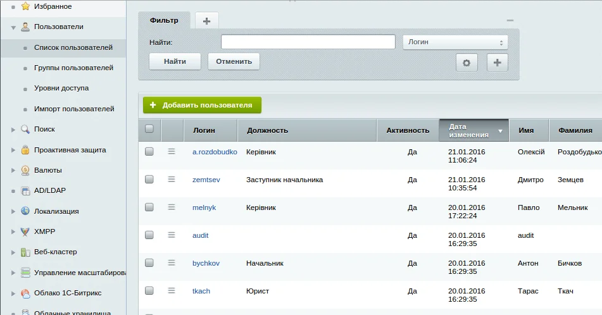Screen dimensions: 602x315
Task: Click the Localization globe icon
Action: pyautogui.click(x=25, y=211)
